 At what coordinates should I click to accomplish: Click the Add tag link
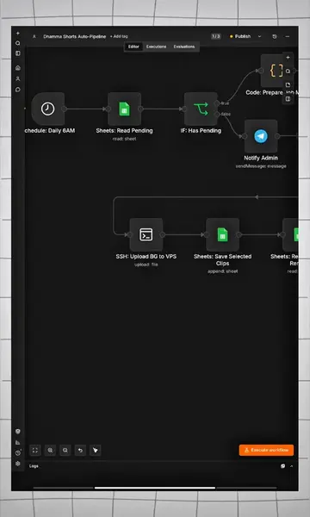[x=119, y=36]
